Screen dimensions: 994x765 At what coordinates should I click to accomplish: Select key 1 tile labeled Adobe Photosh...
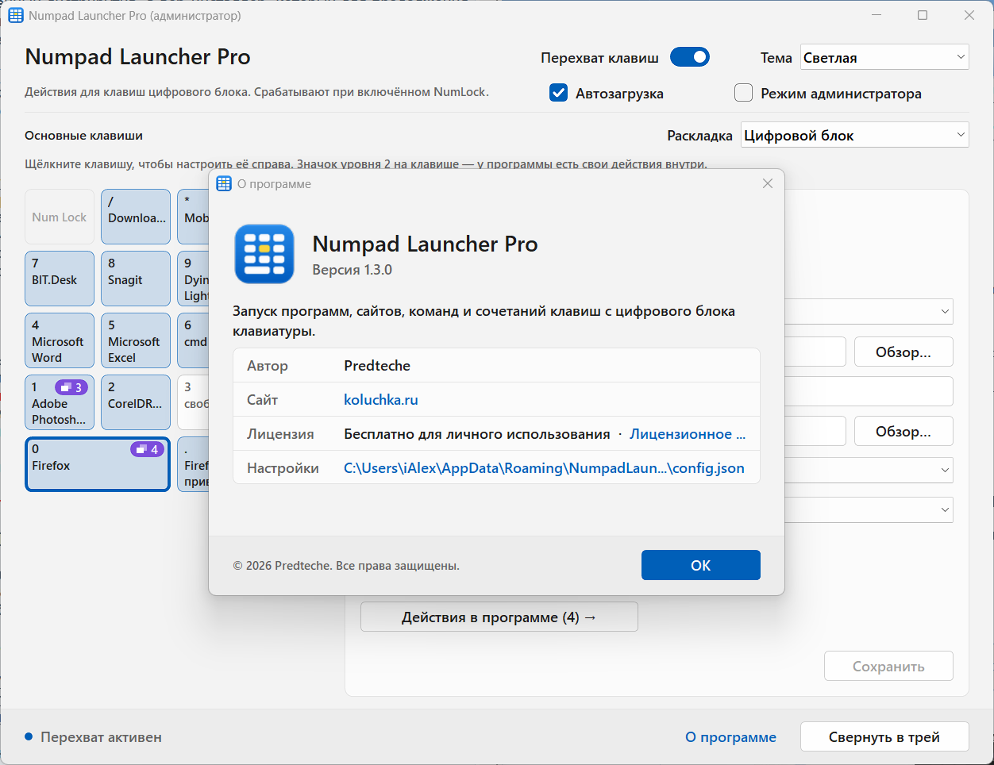tap(60, 402)
